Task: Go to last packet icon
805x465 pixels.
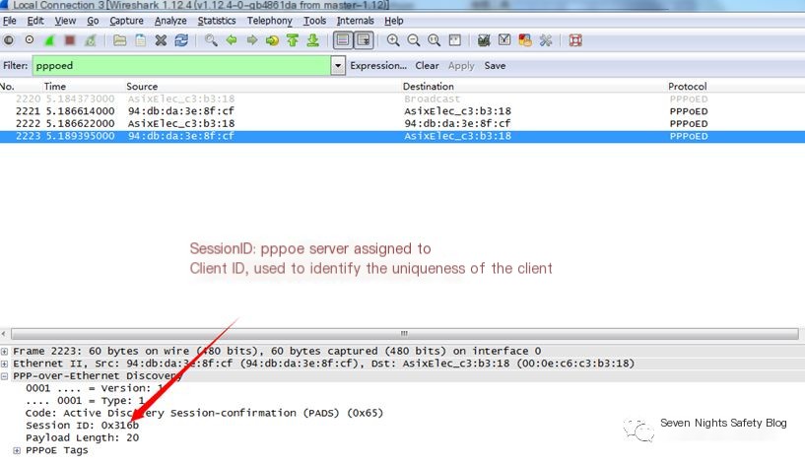Action: click(312, 40)
